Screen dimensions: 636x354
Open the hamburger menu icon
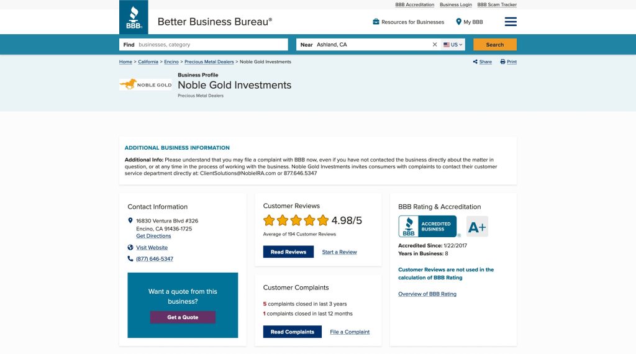pyautogui.click(x=511, y=22)
